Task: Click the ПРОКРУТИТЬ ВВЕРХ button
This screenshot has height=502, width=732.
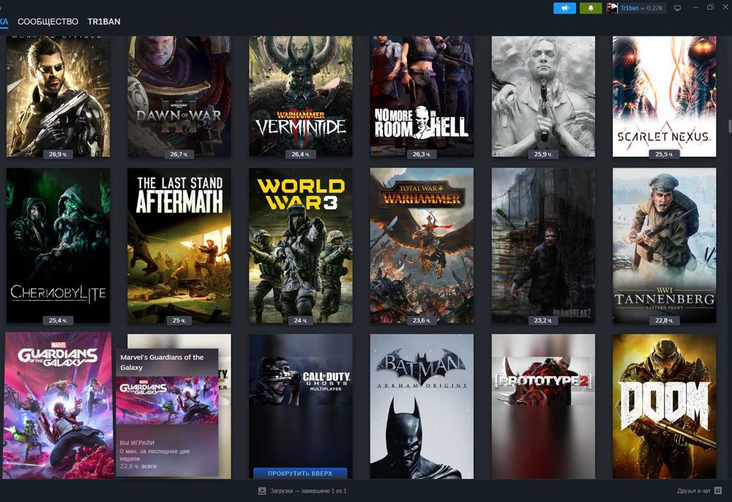Action: (x=300, y=473)
